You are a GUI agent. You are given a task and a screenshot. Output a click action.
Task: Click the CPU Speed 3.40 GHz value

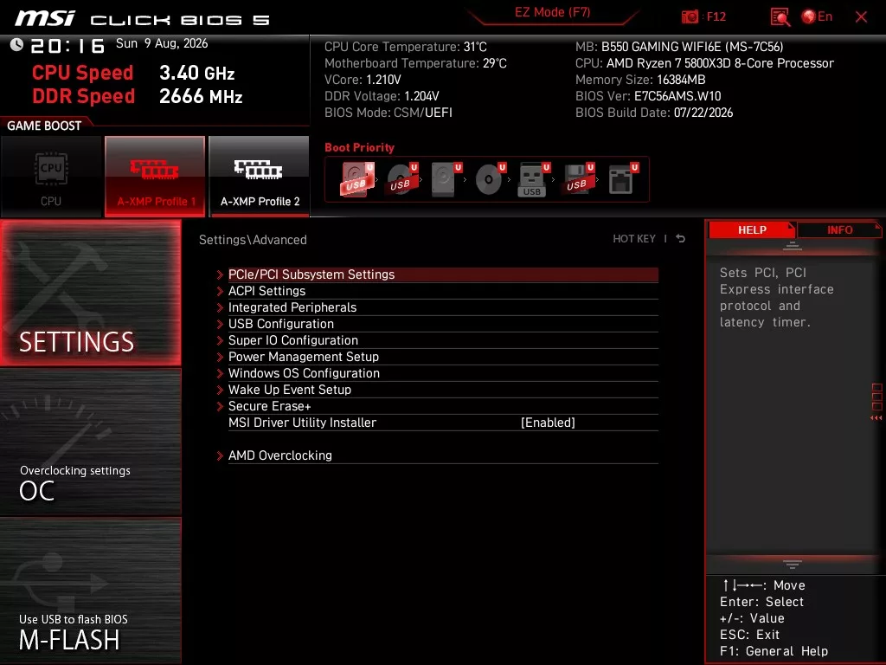(x=196, y=73)
